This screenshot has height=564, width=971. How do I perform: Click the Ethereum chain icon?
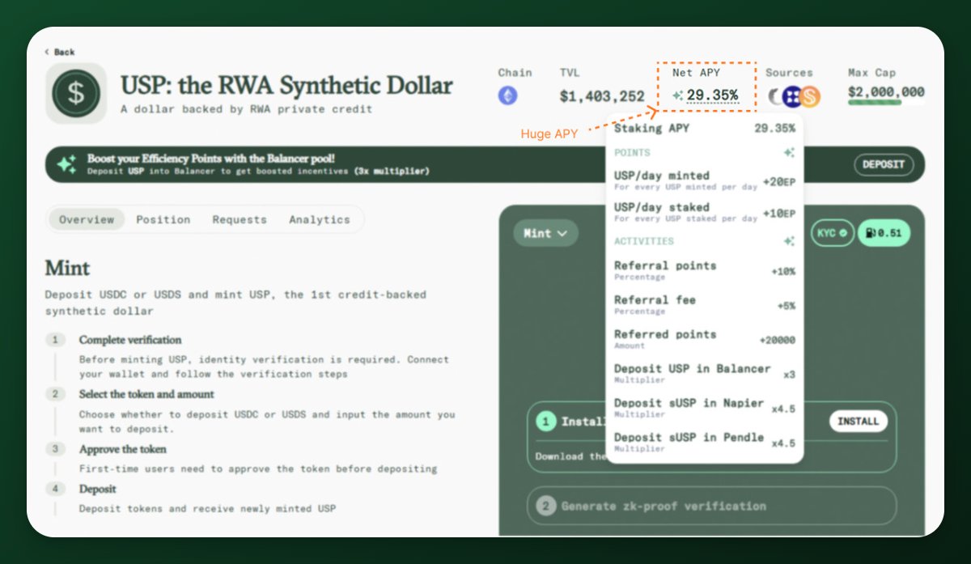[x=507, y=96]
